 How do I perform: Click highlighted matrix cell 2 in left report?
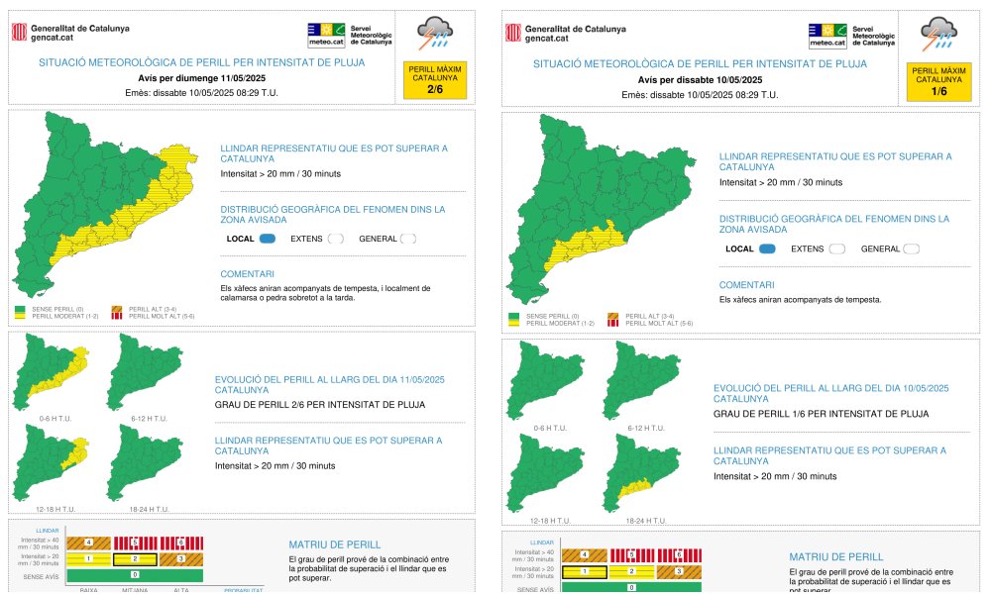135,559
